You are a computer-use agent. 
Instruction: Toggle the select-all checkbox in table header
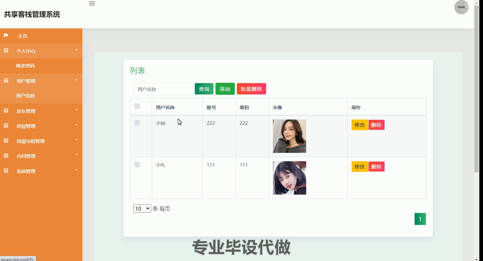[137, 106]
